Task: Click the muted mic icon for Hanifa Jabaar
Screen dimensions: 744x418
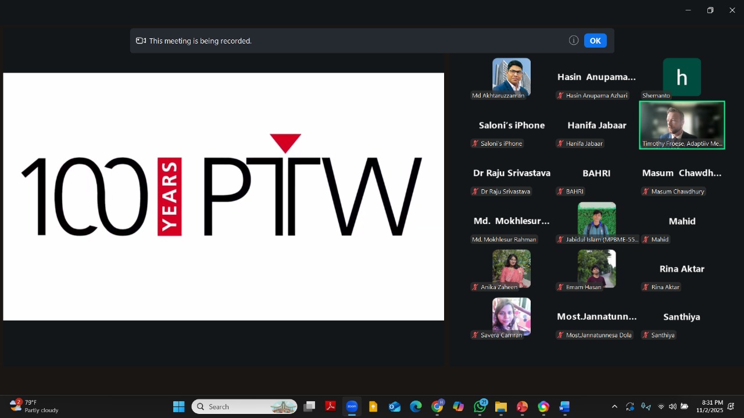Action: point(560,143)
